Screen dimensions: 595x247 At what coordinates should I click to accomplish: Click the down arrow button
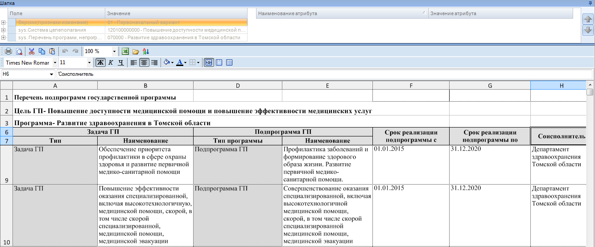(588, 30)
